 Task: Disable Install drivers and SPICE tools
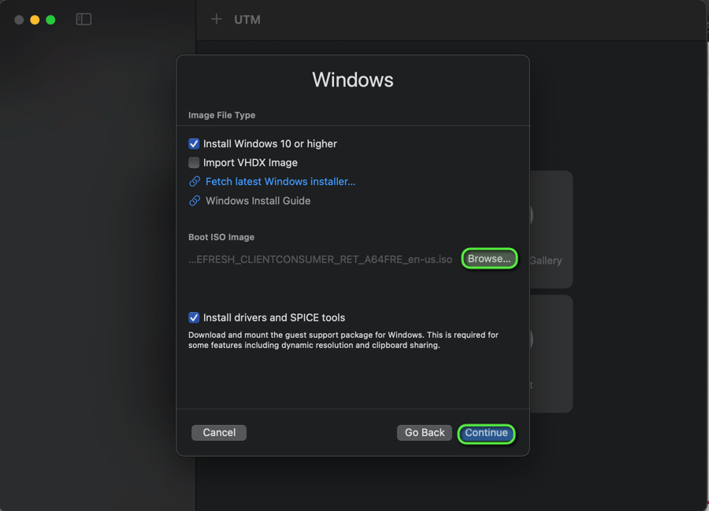(x=194, y=318)
